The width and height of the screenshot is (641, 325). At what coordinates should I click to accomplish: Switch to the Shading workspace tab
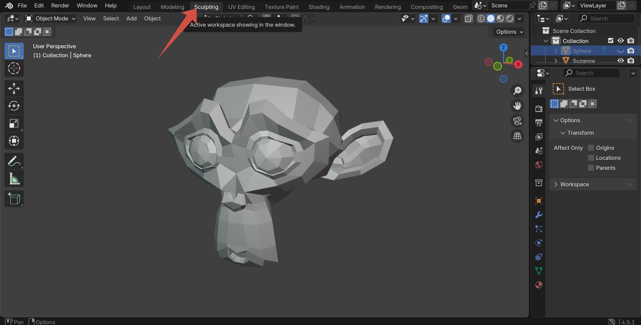pos(319,7)
